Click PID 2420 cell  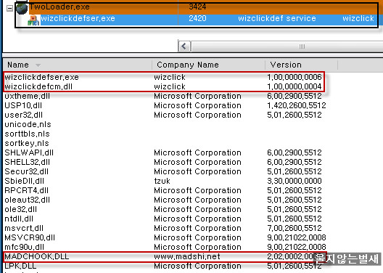click(197, 18)
